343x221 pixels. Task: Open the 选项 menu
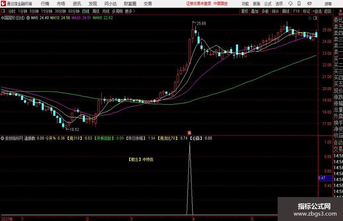(279, 4)
